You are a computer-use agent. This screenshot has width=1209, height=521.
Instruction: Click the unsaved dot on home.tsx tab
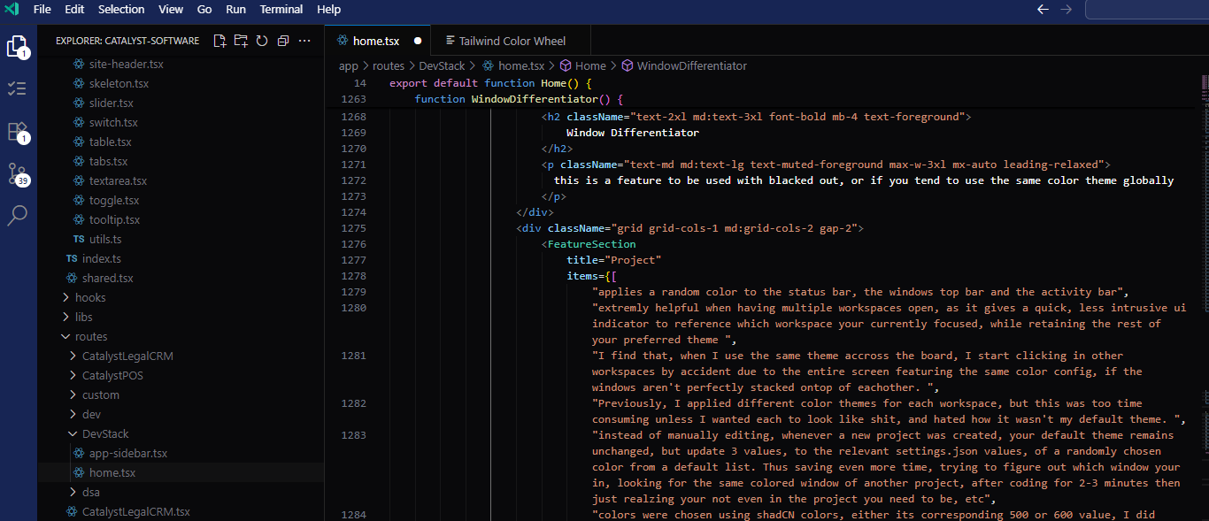418,41
